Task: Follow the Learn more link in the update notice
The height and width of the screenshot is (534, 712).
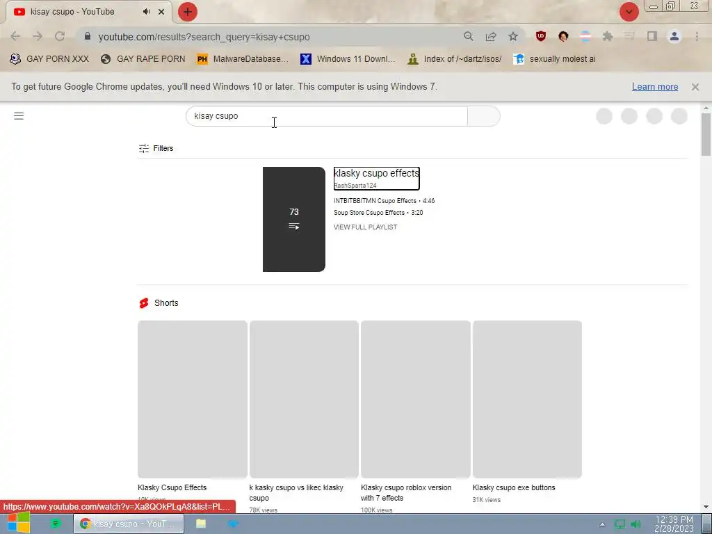Action: click(655, 87)
